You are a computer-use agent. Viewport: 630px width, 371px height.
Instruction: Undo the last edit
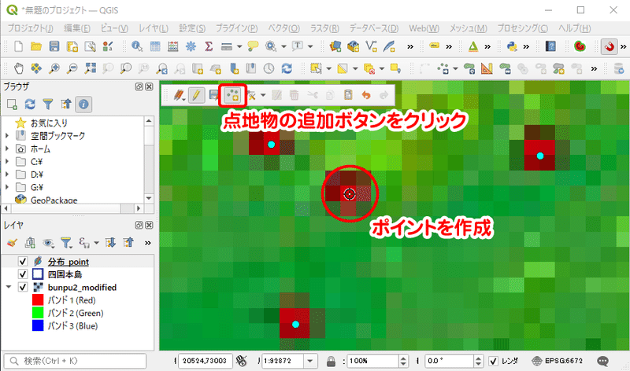366,95
